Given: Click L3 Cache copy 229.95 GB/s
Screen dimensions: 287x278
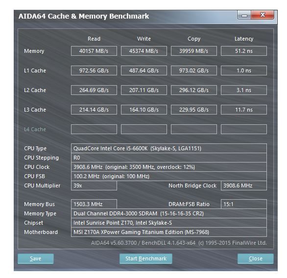Looking at the screenshot, I should click(x=194, y=110).
